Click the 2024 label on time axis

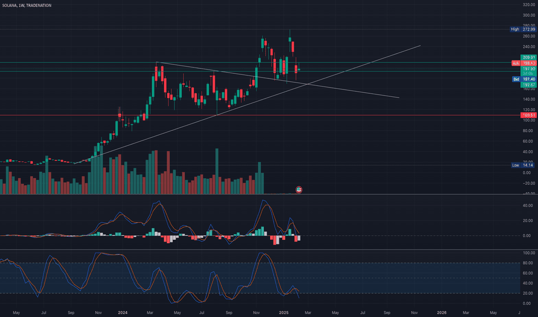(122, 312)
